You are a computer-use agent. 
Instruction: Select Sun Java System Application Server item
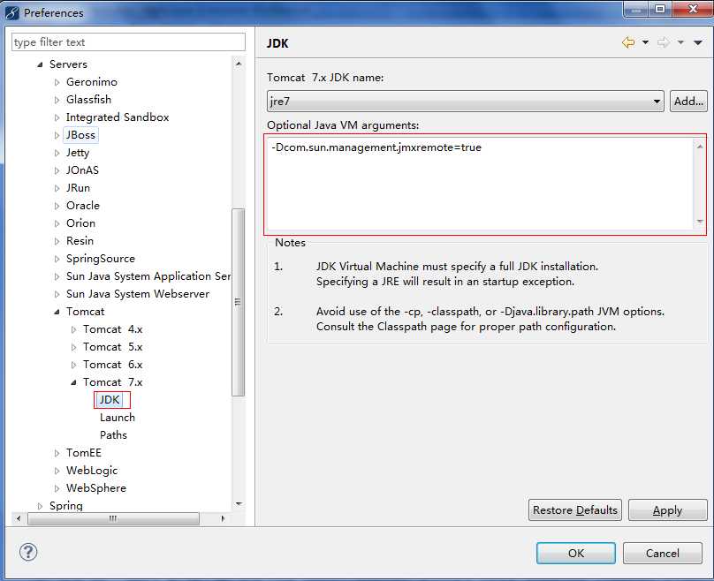pyautogui.click(x=148, y=276)
